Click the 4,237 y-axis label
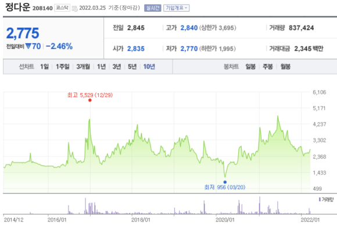 click(x=320, y=124)
